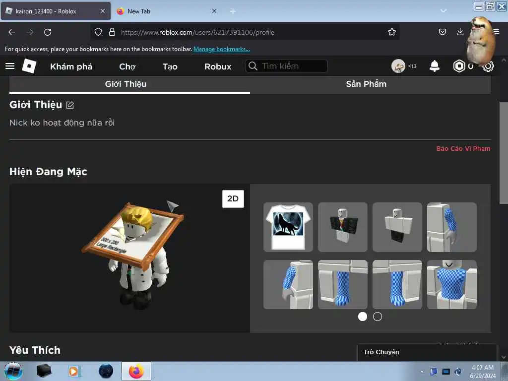The height and width of the screenshot is (381, 508).
Task: Open the black pants item thumbnail
Action: coord(397,227)
